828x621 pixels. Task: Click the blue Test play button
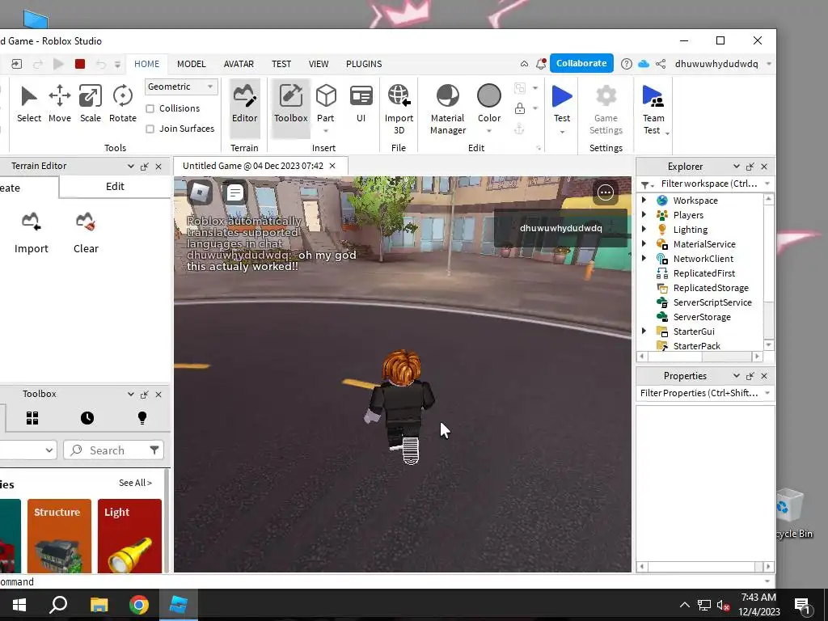pos(562,97)
